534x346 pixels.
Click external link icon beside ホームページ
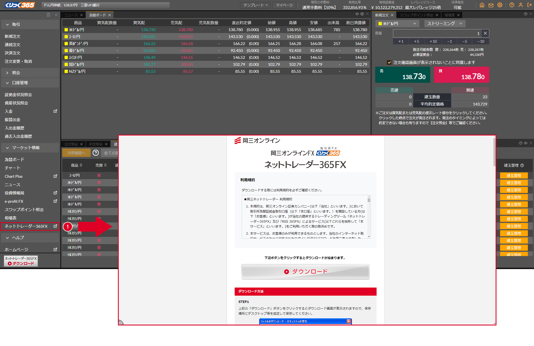coord(55,249)
